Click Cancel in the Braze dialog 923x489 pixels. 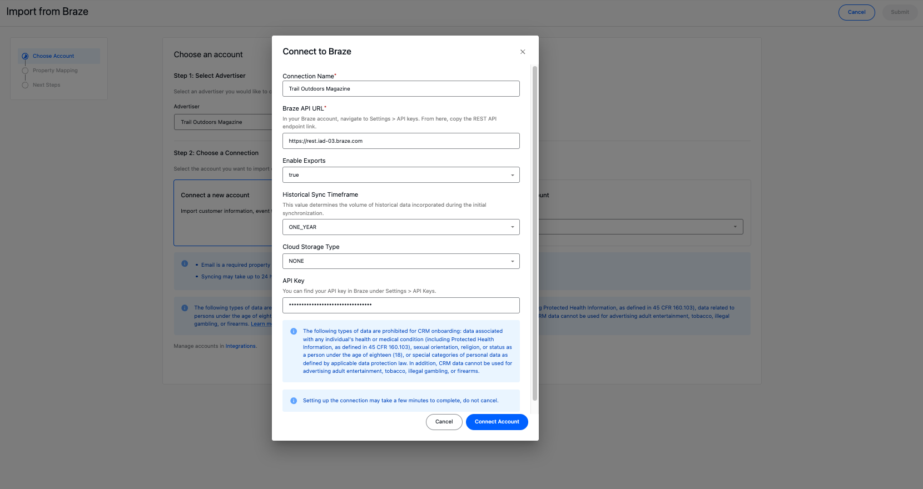coord(444,422)
